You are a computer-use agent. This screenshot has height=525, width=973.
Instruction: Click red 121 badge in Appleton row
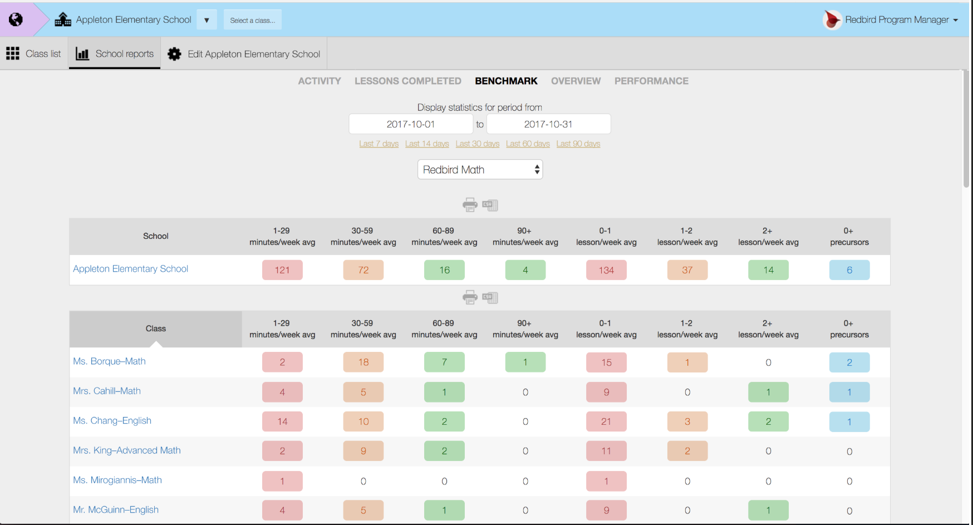(282, 270)
